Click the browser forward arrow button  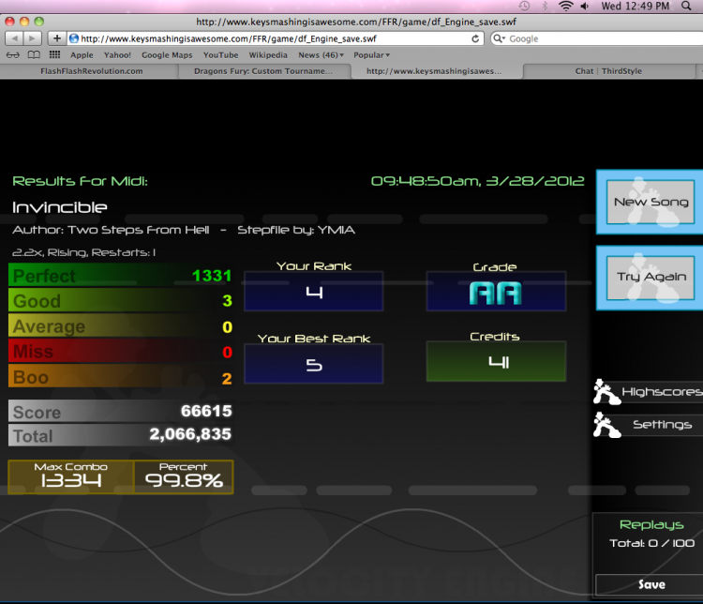coord(32,38)
